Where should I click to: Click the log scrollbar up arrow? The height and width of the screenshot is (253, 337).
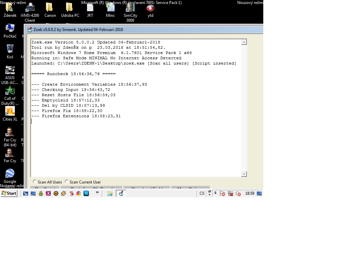(244, 42)
